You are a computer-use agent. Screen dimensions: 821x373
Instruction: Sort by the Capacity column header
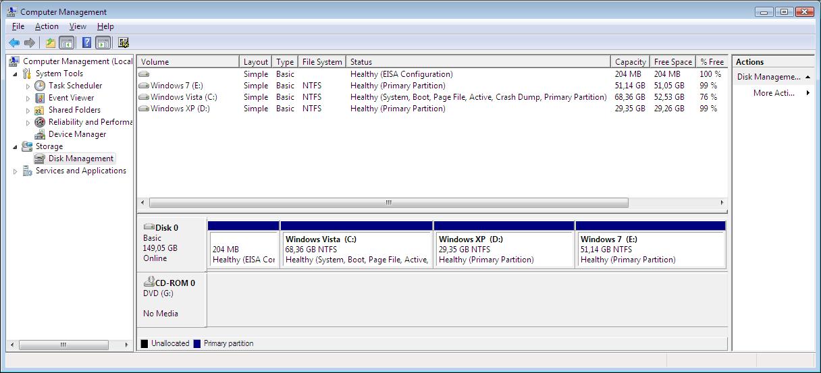point(630,61)
